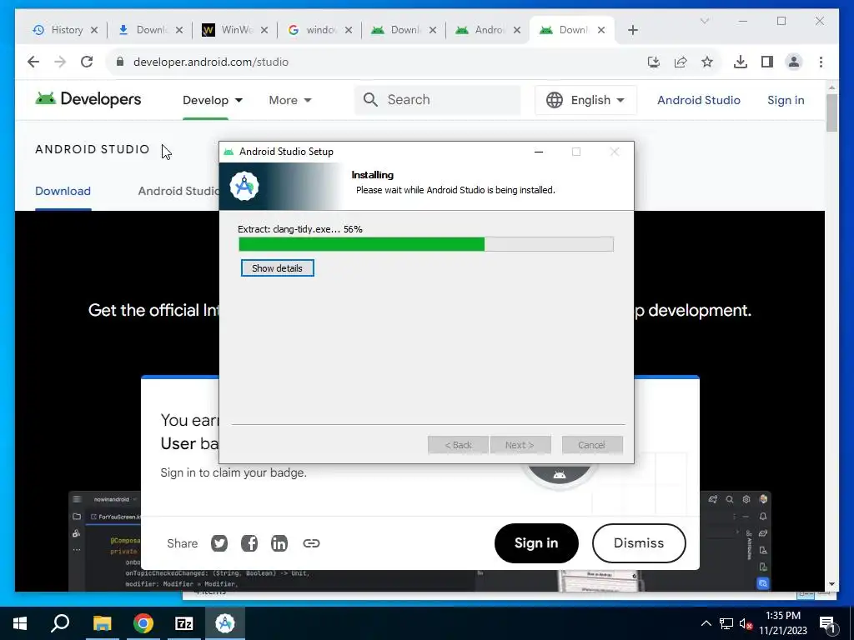Open Chrome profile avatar
Image resolution: width=854 pixels, height=640 pixels.
click(794, 62)
